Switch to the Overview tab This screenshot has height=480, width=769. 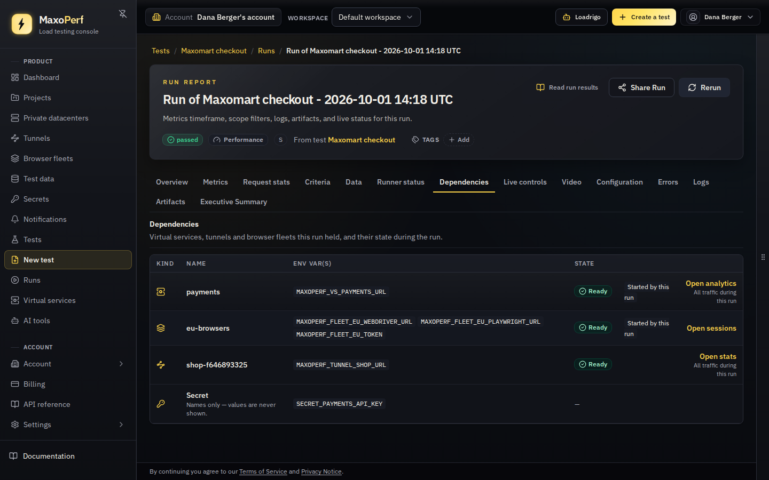click(172, 182)
